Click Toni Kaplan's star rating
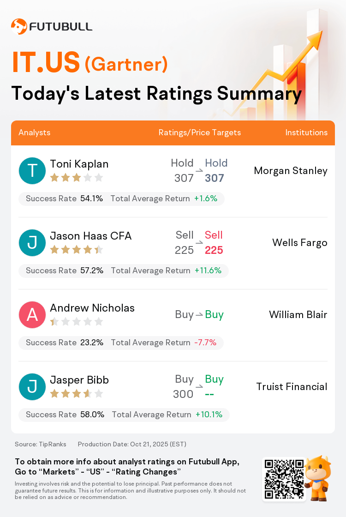346x517 pixels. pos(76,178)
